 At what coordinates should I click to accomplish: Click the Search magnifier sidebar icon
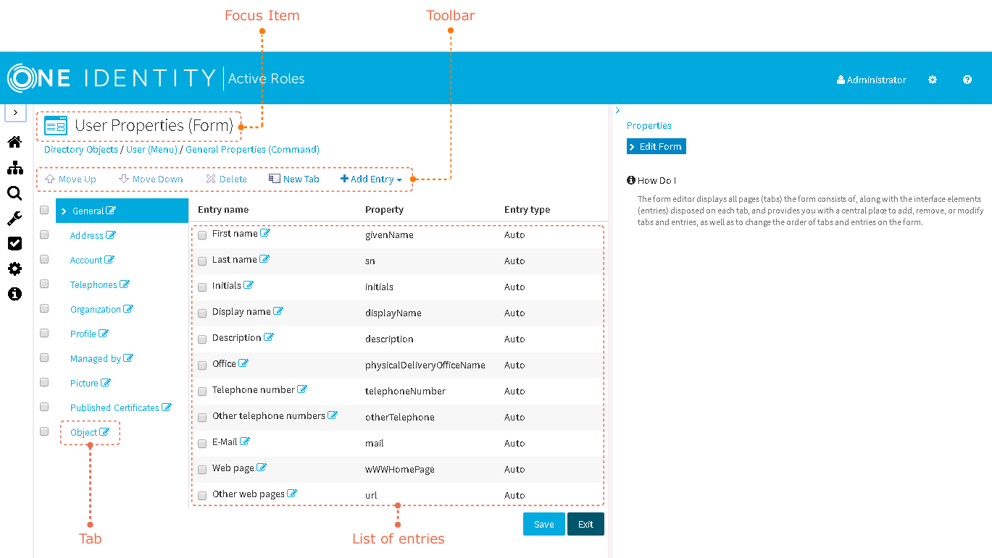pyautogui.click(x=14, y=193)
